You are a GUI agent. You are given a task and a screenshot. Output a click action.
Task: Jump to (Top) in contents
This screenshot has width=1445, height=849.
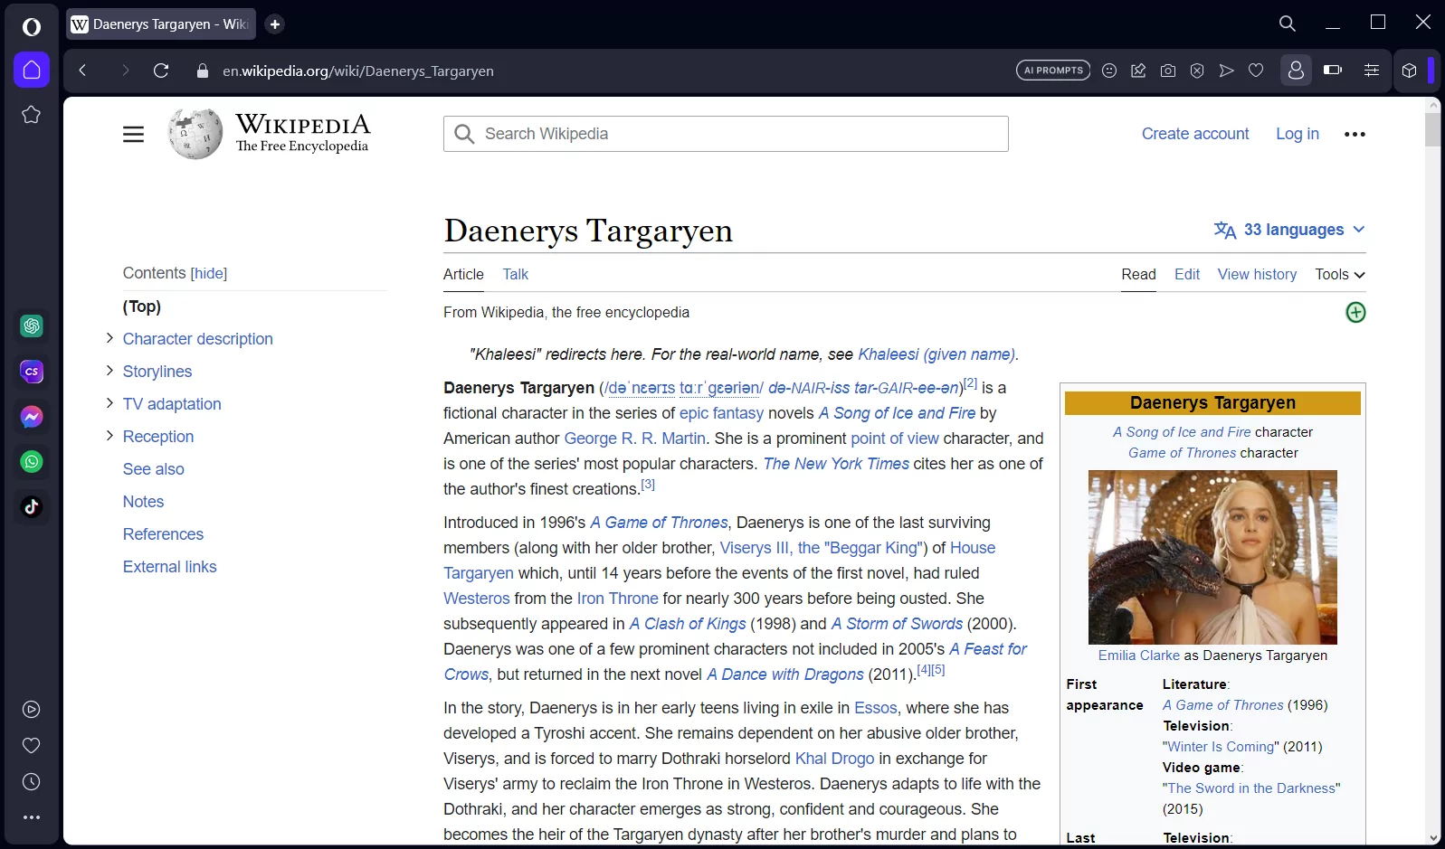pyautogui.click(x=142, y=307)
